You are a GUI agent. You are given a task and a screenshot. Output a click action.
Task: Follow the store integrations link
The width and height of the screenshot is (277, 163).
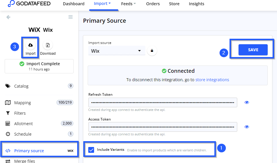point(212,80)
